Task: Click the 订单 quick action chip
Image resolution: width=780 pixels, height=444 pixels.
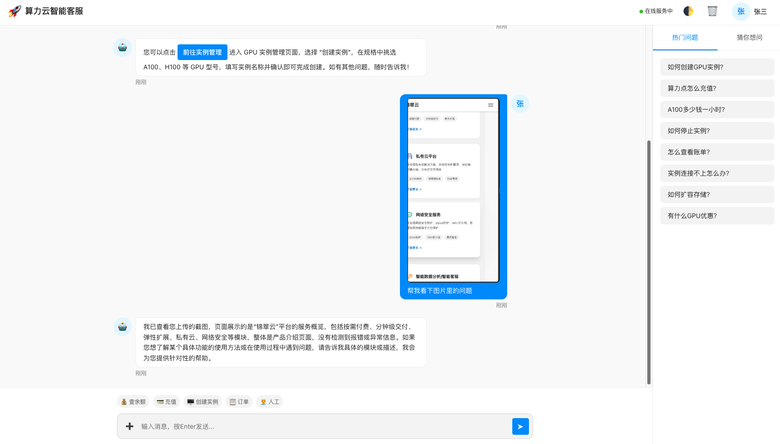Action: pos(239,402)
